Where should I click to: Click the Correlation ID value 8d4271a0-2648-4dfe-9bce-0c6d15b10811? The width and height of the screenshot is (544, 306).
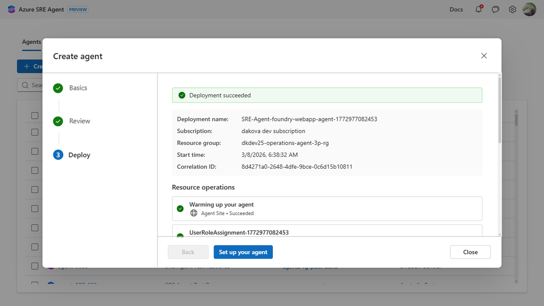pos(297,167)
